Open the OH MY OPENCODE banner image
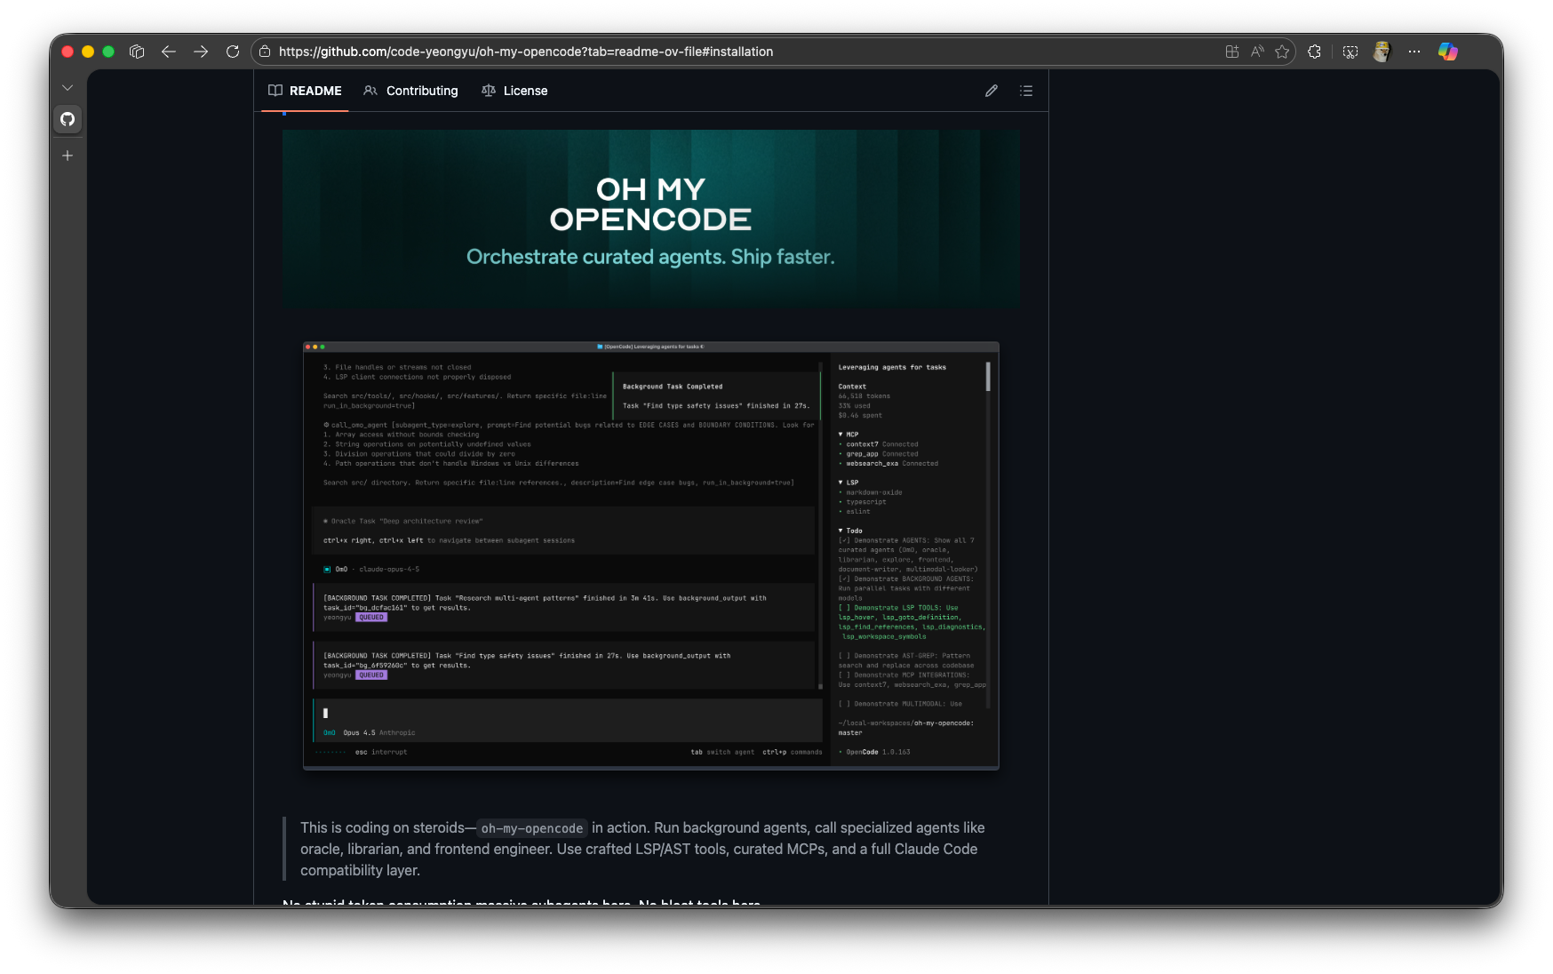This screenshot has width=1553, height=974. [x=650, y=220]
